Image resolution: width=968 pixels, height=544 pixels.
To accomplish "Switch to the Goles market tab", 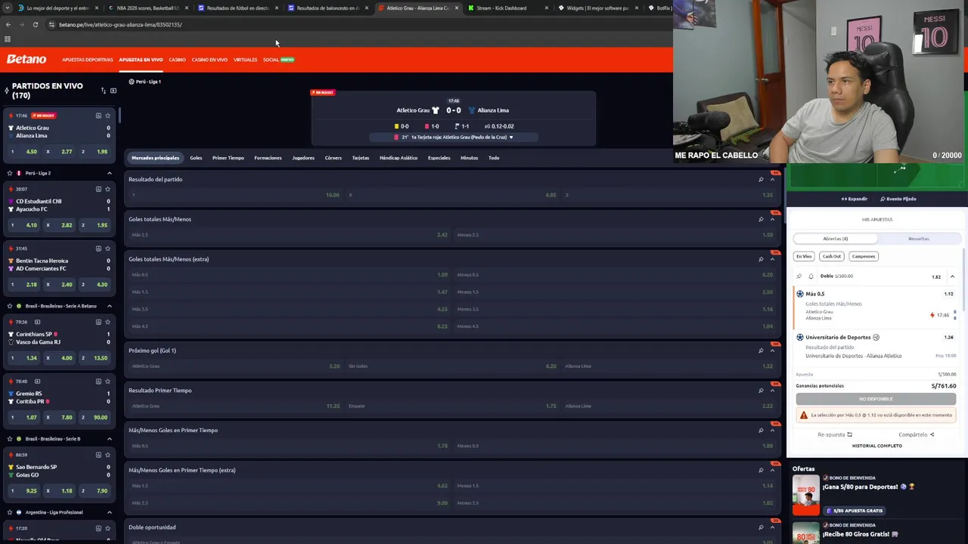I will [x=196, y=158].
